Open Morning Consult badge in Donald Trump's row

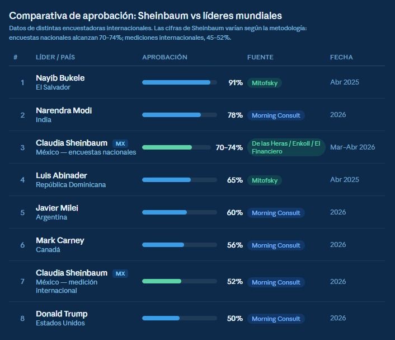pyautogui.click(x=276, y=319)
